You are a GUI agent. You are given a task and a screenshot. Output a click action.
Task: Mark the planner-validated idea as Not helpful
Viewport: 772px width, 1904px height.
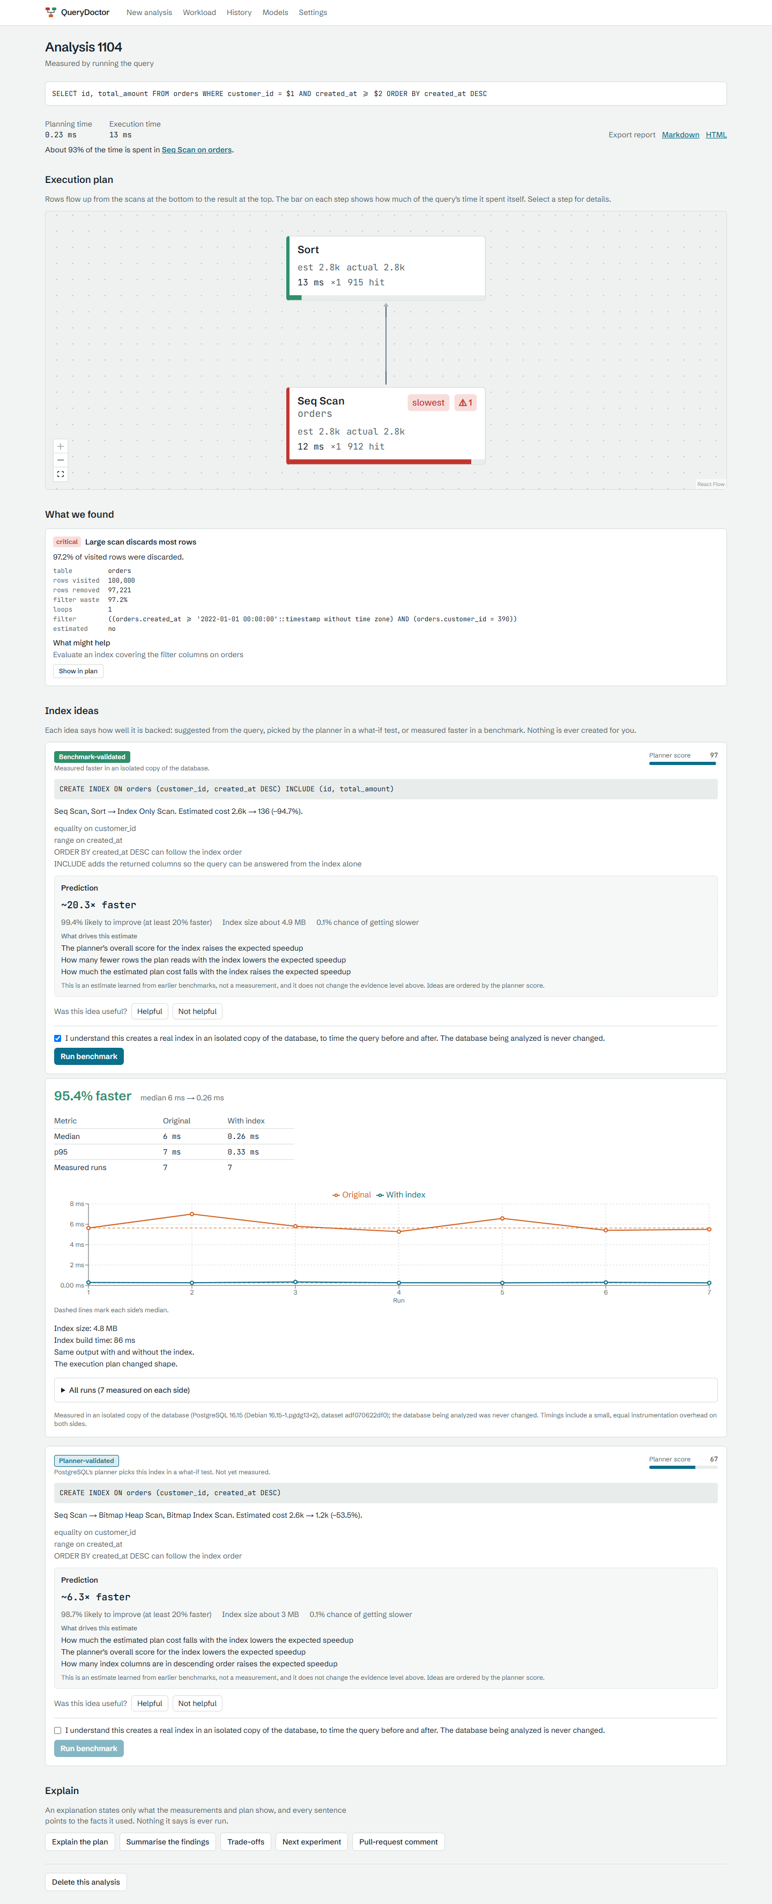pos(197,1704)
